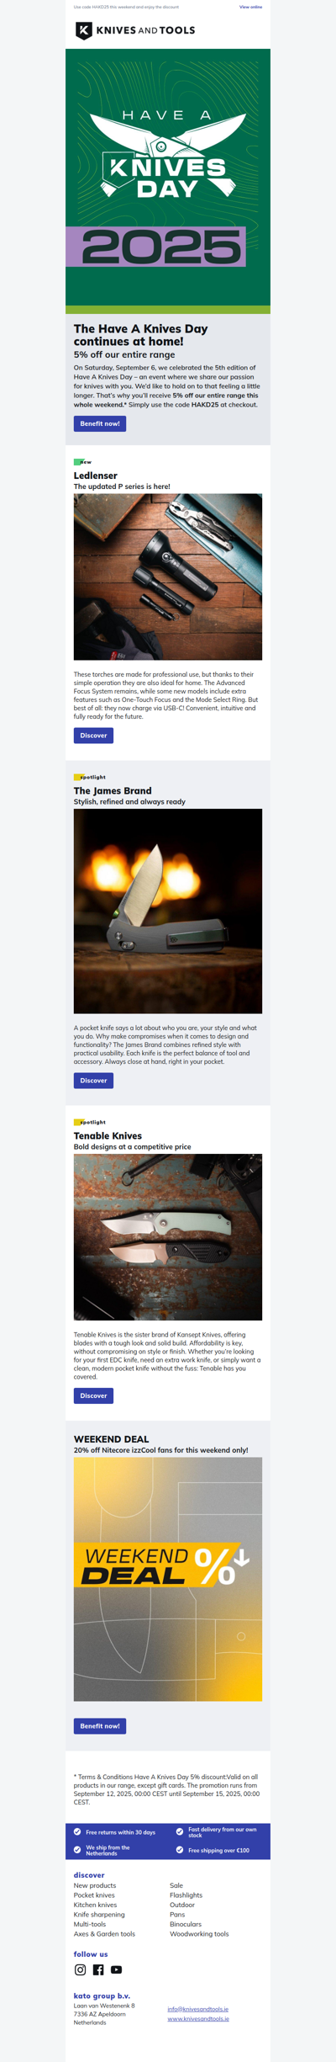Image resolution: width=336 pixels, height=2062 pixels.
Task: Open the Facebook icon under follow us
Action: tap(98, 1969)
